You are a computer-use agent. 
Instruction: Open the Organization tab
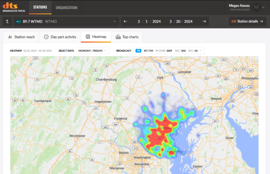click(66, 8)
